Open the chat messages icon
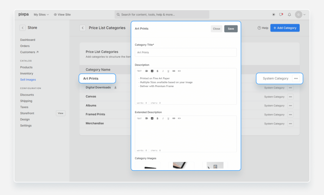The width and height of the screenshot is (324, 195). [281, 15]
